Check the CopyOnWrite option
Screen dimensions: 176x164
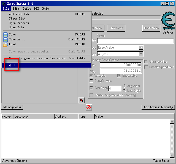[91, 81]
